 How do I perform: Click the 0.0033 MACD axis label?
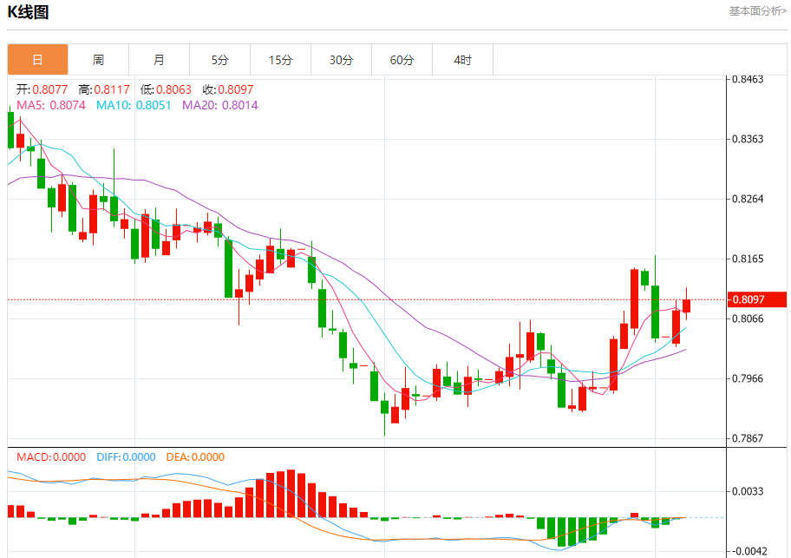(x=748, y=491)
